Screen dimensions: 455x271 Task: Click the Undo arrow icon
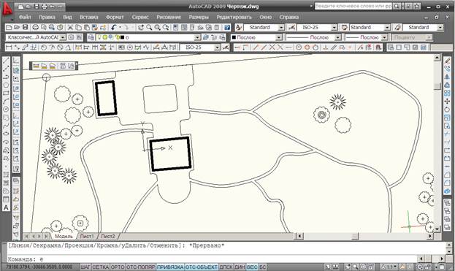tap(113, 27)
